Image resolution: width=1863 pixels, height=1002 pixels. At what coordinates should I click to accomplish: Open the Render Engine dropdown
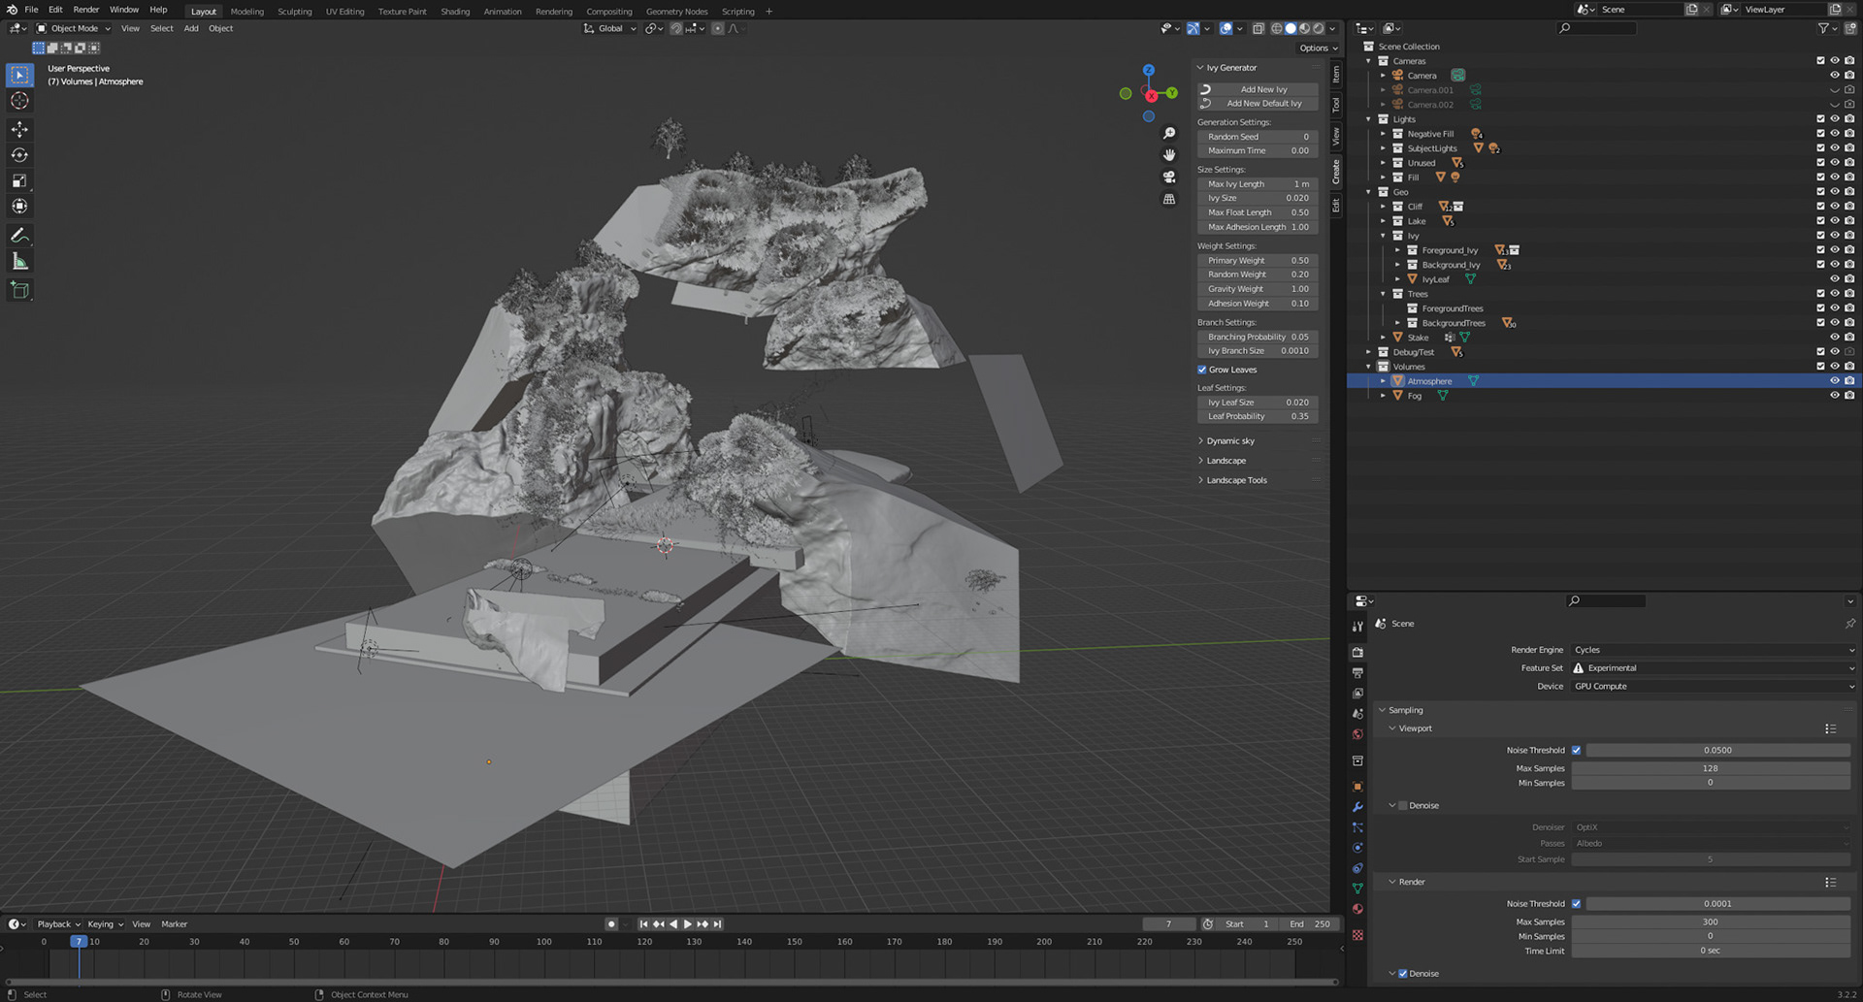(x=1713, y=650)
